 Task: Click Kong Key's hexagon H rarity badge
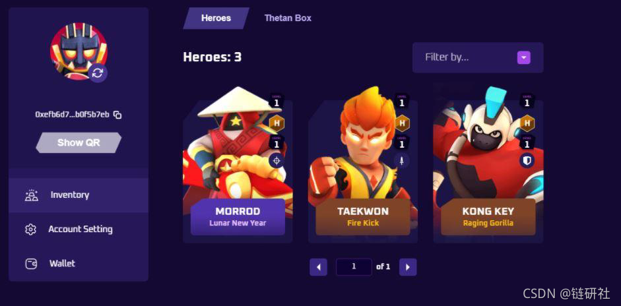tap(527, 123)
